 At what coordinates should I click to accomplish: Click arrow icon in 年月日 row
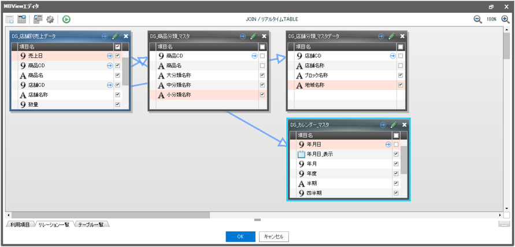click(x=388, y=144)
